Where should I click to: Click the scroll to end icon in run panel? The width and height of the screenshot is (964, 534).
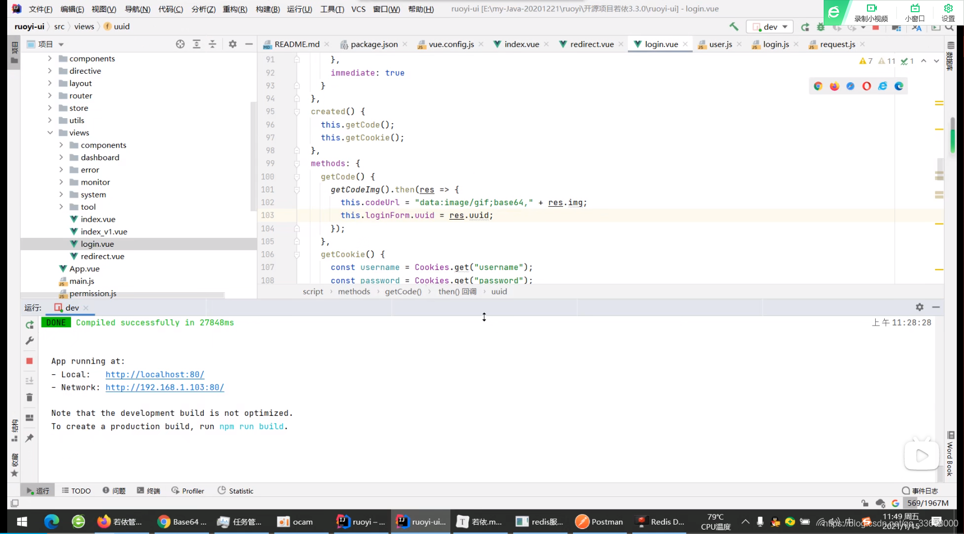(x=29, y=380)
